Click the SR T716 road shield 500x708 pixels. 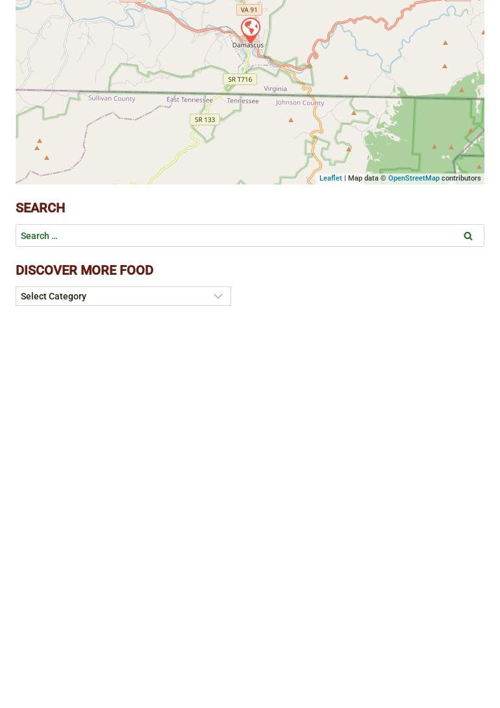coord(240,79)
